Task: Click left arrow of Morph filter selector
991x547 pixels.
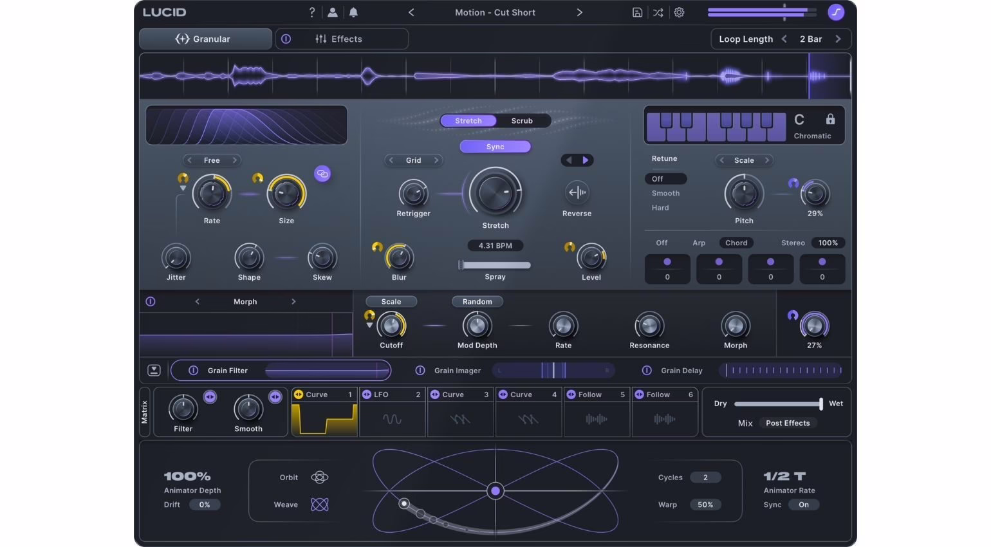Action: (x=197, y=301)
